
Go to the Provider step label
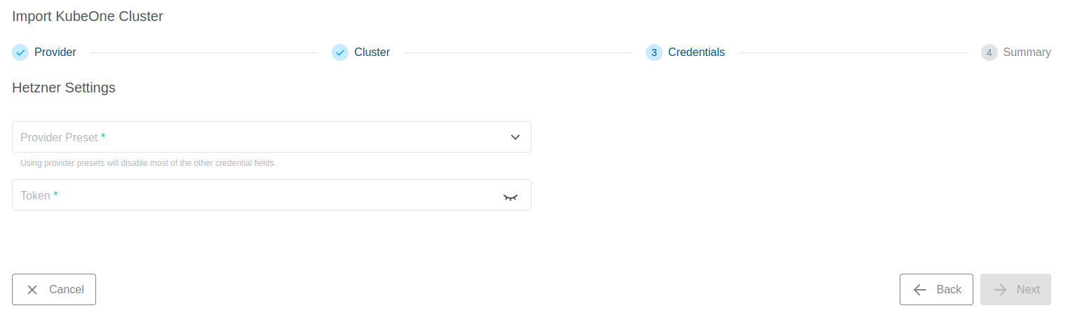pos(55,52)
